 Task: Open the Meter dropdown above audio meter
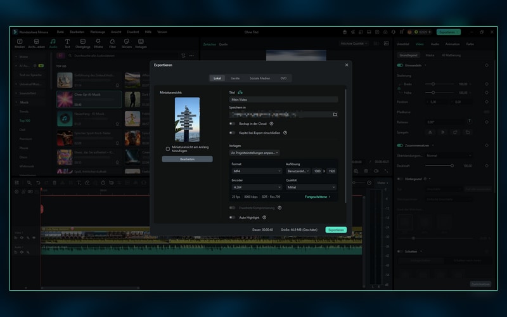pos(383,183)
